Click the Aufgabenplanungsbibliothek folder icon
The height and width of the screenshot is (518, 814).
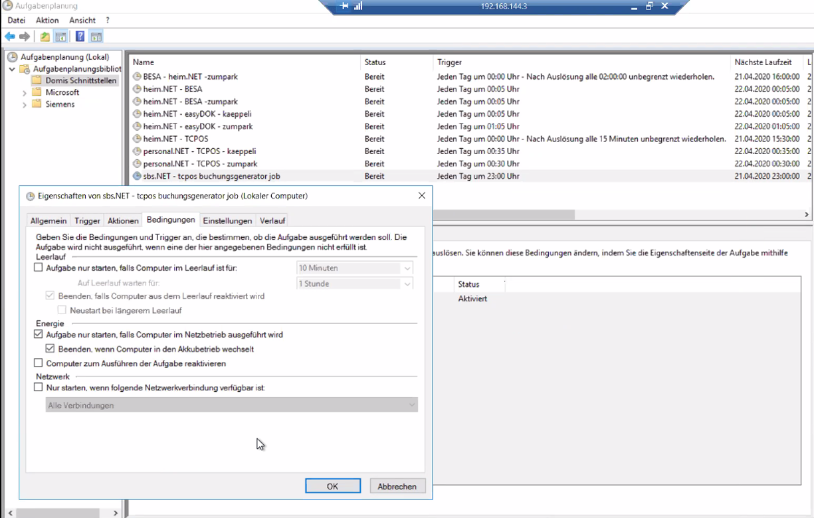tap(25, 69)
